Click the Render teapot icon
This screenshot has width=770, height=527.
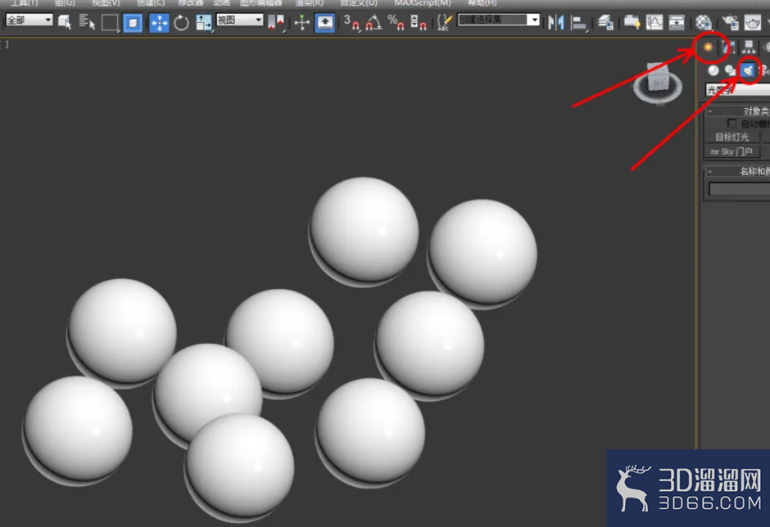coord(752,23)
